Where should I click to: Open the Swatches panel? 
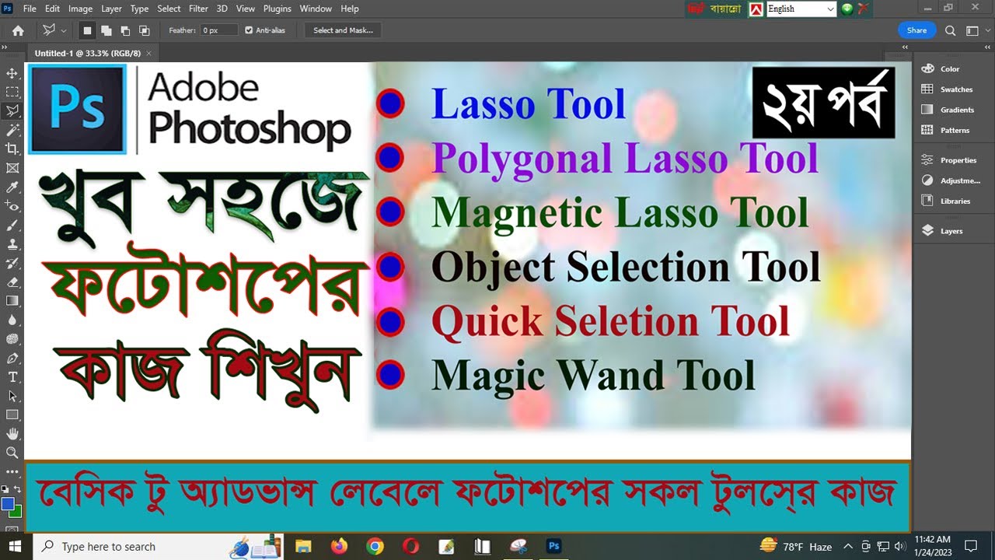tap(947, 89)
